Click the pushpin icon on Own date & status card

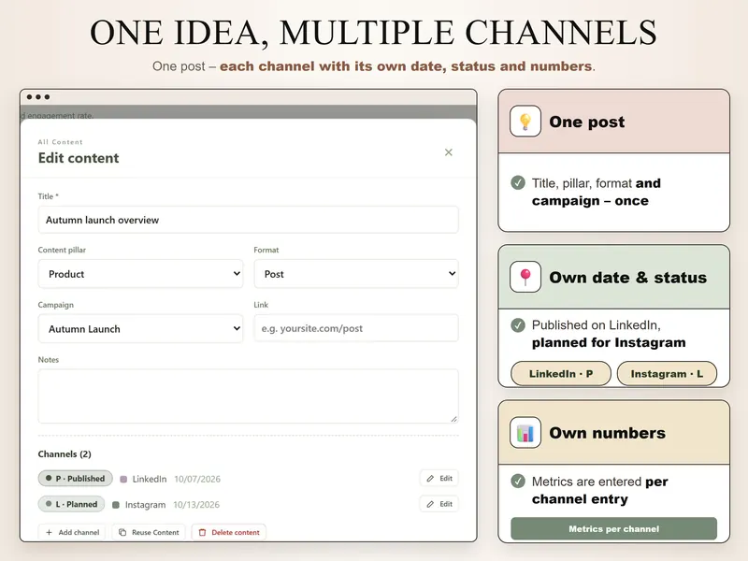point(525,277)
